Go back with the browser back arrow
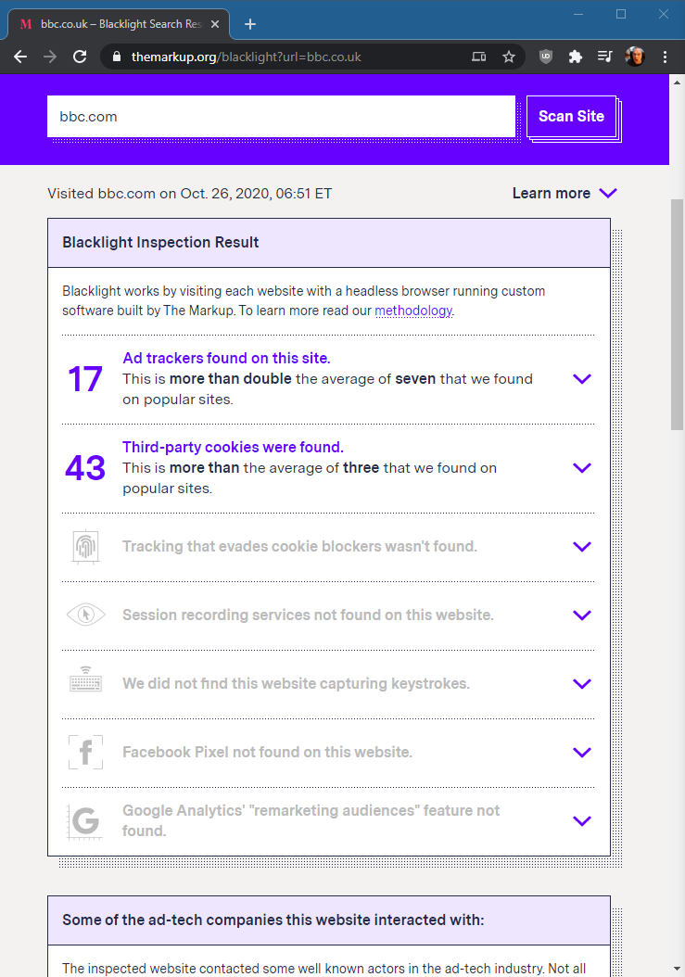Image resolution: width=685 pixels, height=977 pixels. pos(20,57)
